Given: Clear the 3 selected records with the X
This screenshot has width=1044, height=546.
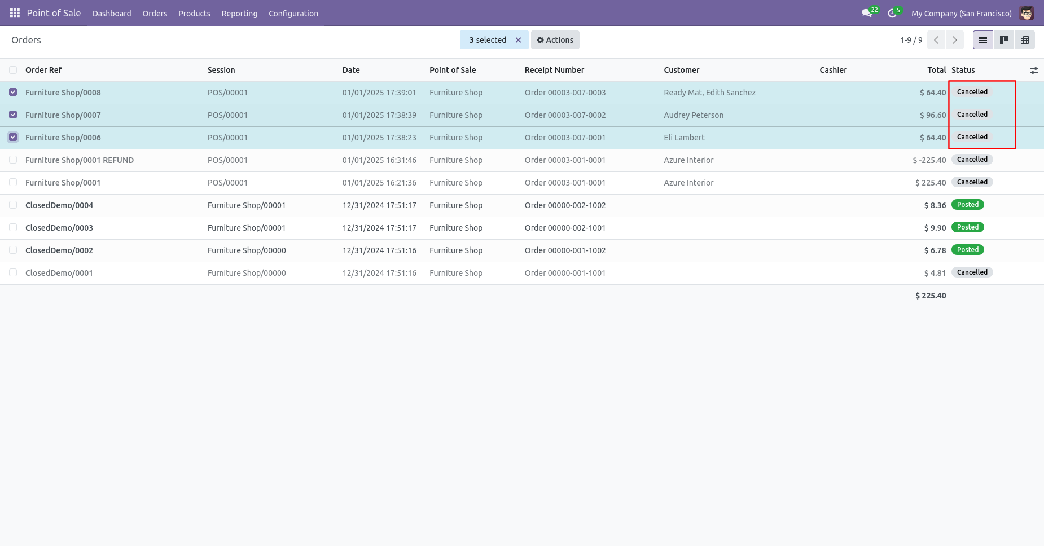Looking at the screenshot, I should [518, 40].
